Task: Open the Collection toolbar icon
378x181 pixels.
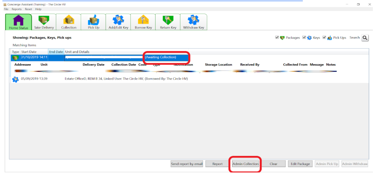Action: pos(68,22)
